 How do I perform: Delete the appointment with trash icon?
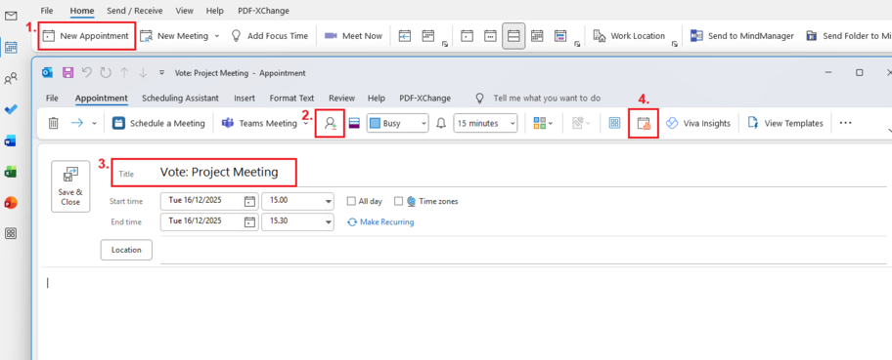(x=53, y=123)
